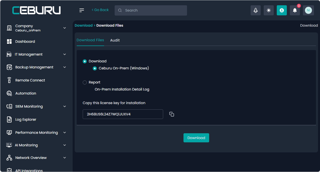The width and height of the screenshot is (320, 172).
Task: Expand the SIEM Monitoring chevron
Action: click(65, 106)
